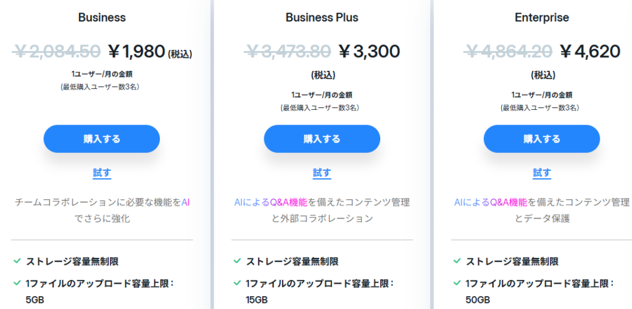Click the green checkmark beside Business ストレージ容量無制限
This screenshot has height=309, width=632.
pos(17,261)
